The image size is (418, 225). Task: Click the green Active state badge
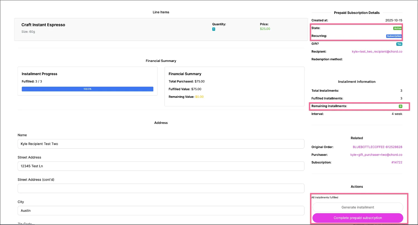click(398, 28)
